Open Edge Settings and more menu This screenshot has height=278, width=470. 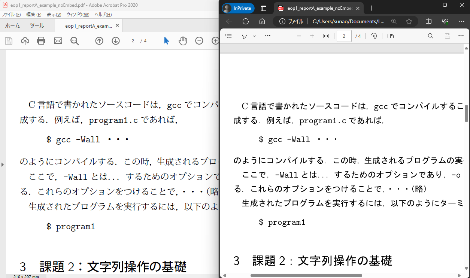[461, 21]
